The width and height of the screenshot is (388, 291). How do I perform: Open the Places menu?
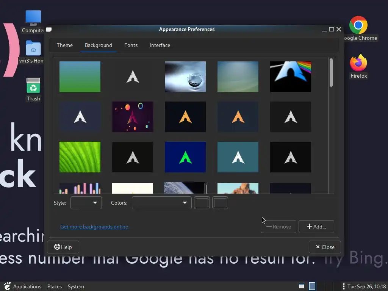(x=55, y=286)
